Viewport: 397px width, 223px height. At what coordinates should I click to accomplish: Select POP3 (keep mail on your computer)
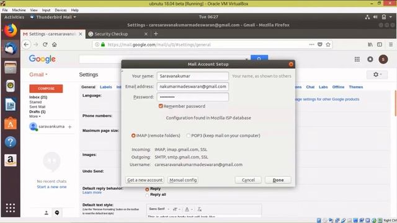click(x=189, y=136)
